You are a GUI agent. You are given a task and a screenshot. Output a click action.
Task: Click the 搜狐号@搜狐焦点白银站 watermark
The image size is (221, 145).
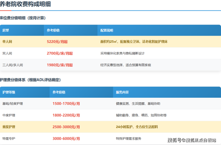192,140
